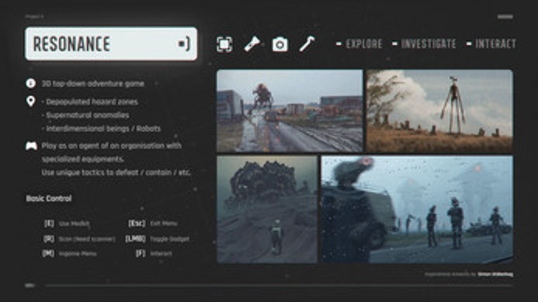Click the [F] key label
This screenshot has height=302, width=538.
pyautogui.click(x=141, y=254)
